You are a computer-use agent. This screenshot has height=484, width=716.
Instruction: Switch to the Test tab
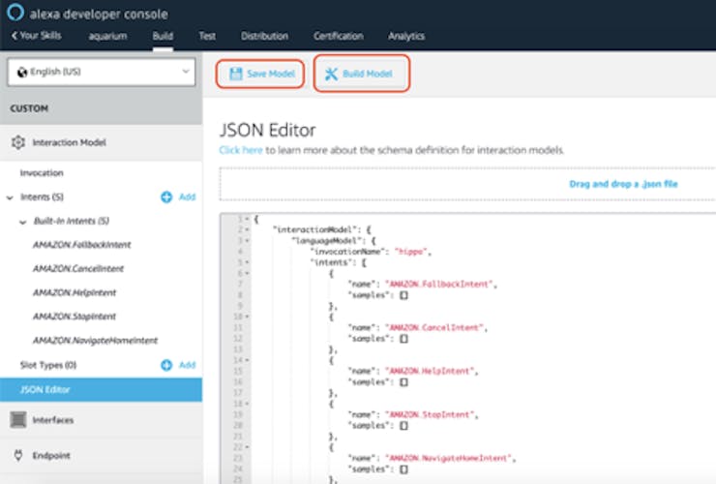click(207, 36)
